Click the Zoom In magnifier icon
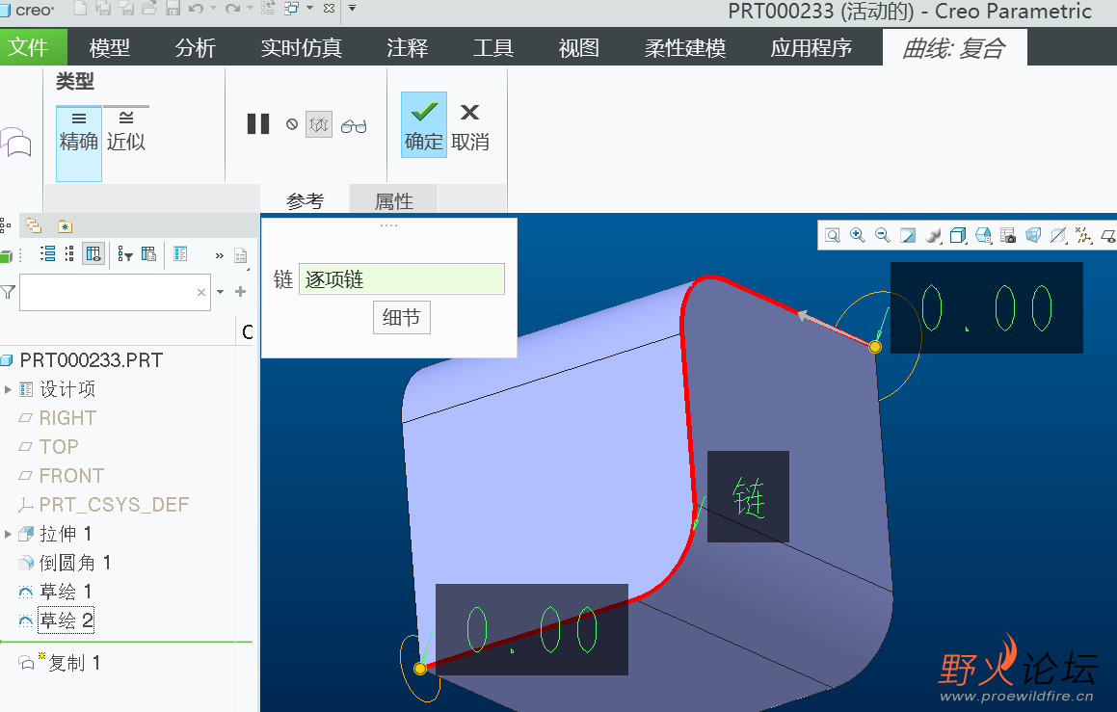This screenshot has width=1117, height=712. 857,236
